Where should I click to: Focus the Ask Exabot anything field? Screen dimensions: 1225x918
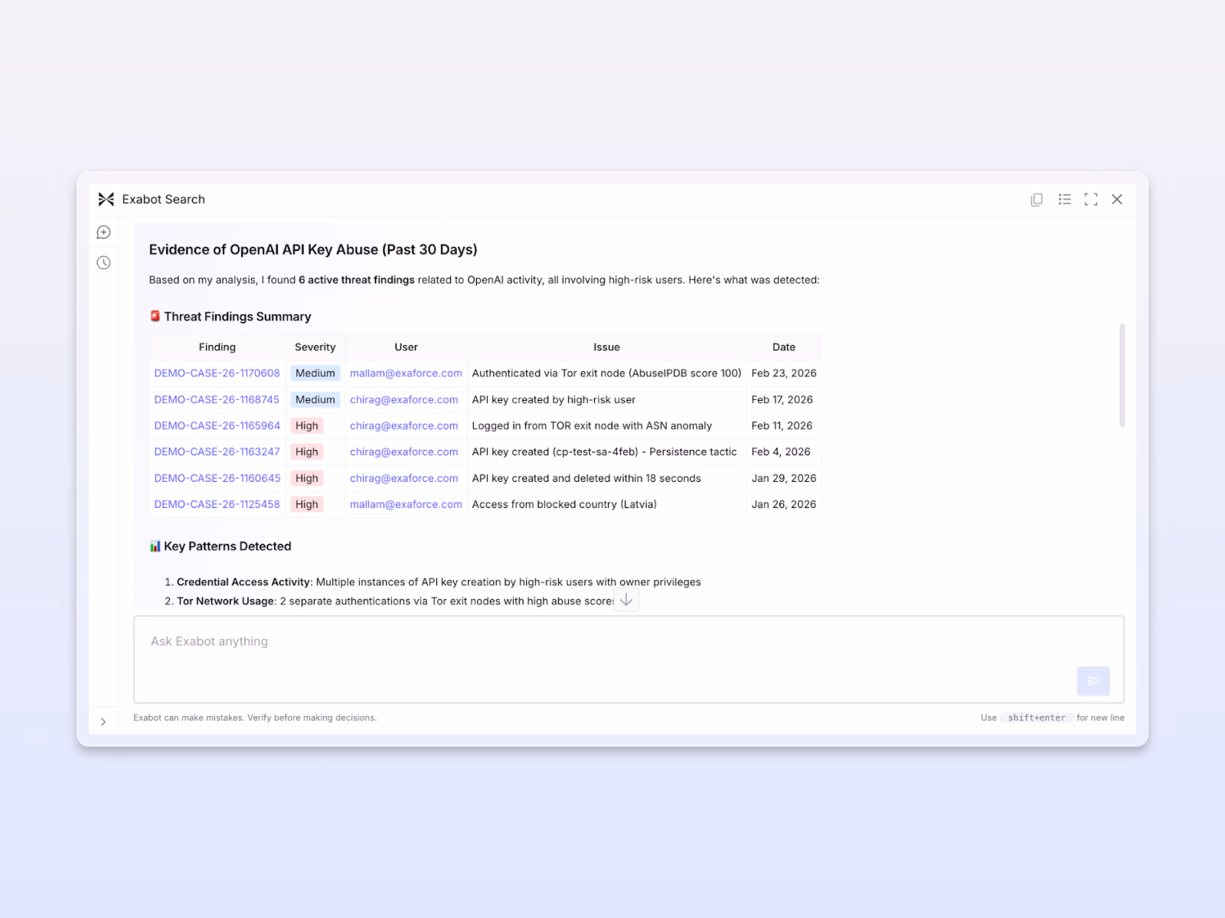pos(629,659)
